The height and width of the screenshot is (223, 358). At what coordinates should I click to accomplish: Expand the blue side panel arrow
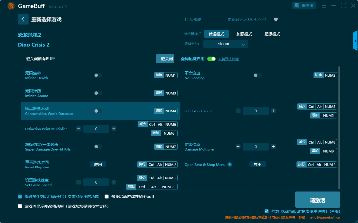click(355, 41)
